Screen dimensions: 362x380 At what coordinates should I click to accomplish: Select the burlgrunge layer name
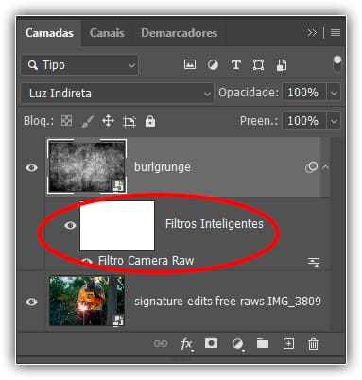click(163, 167)
